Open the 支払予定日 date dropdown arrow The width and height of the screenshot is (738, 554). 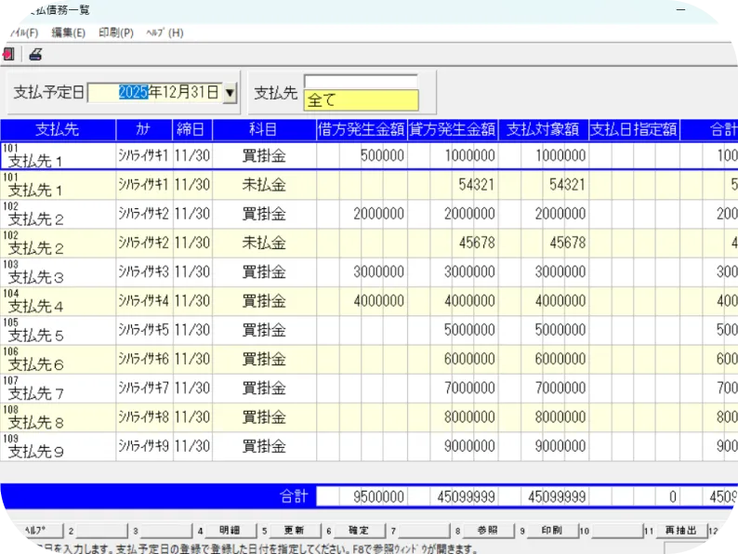[231, 93]
